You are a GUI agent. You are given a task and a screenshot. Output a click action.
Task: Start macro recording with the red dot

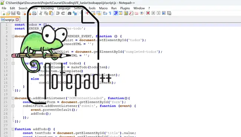click(148, 13)
